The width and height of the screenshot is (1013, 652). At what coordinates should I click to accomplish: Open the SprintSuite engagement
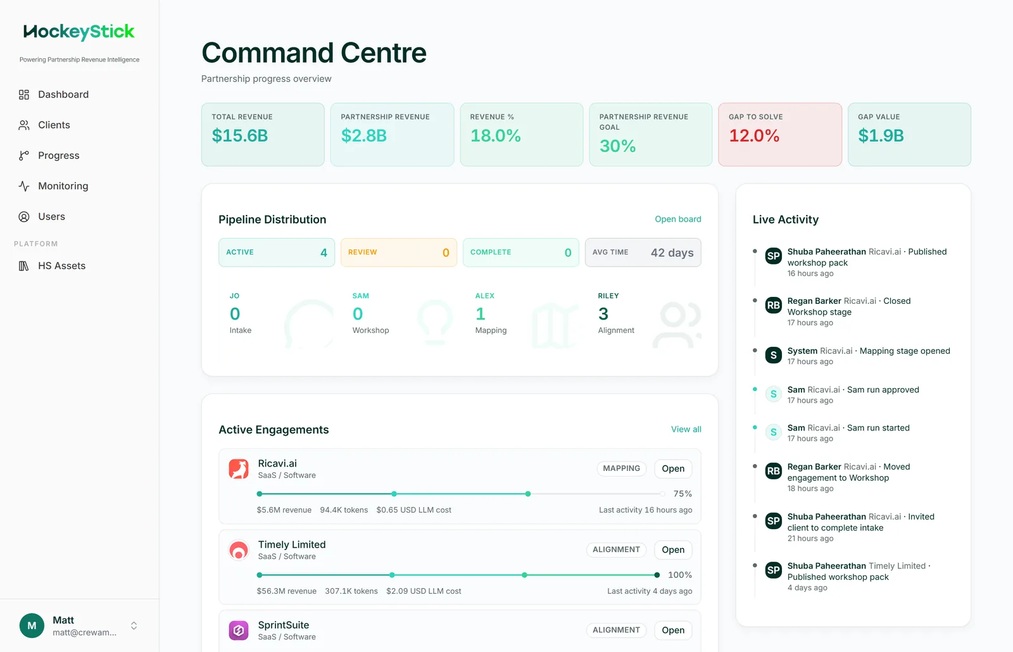[673, 630]
